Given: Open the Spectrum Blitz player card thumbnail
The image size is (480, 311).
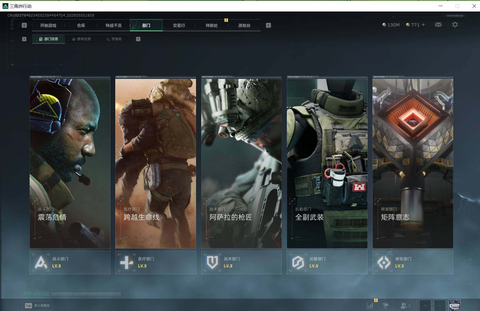Looking at the screenshot, I should click(454, 305).
